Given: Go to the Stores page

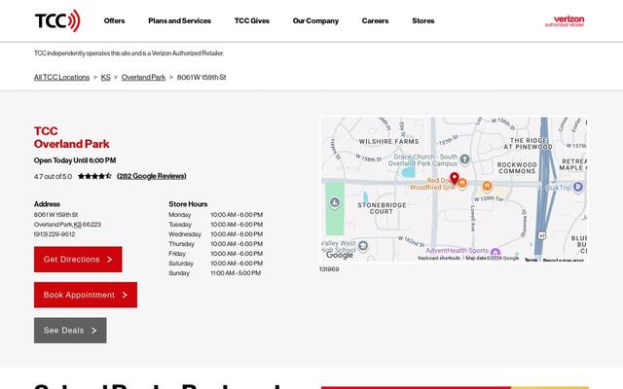Looking at the screenshot, I should pos(423,20).
